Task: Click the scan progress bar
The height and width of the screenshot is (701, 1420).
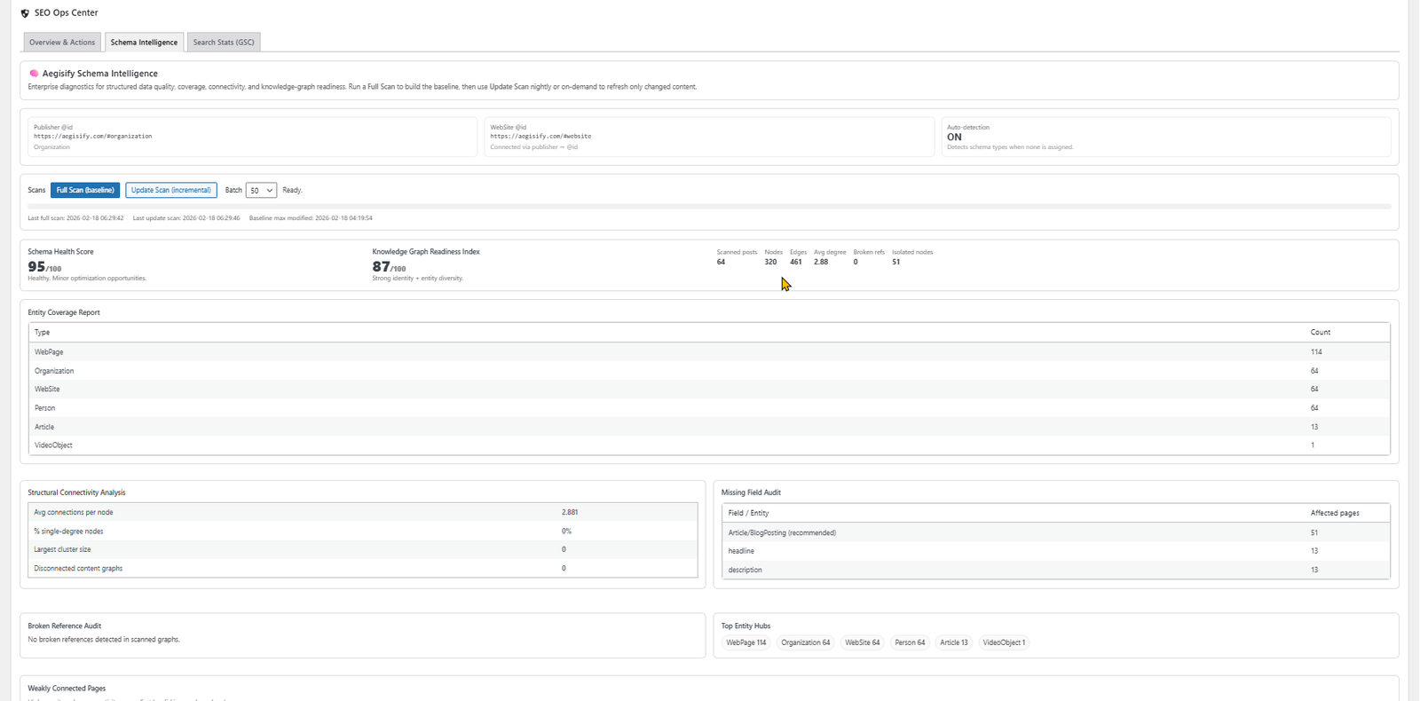Action: point(709,206)
